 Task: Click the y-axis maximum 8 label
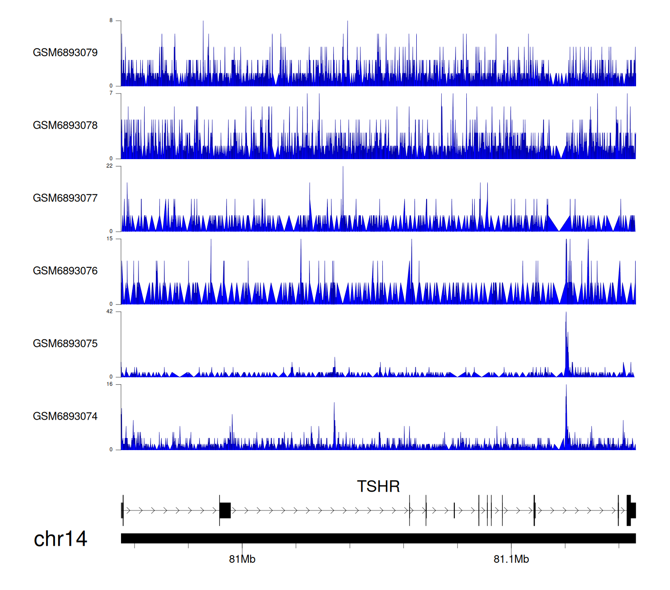(x=111, y=21)
